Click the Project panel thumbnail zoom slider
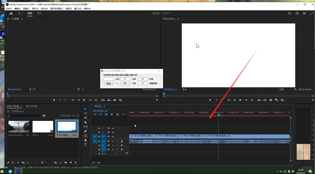Image resolution: width=315 pixels, height=174 pixels. [x=32, y=163]
